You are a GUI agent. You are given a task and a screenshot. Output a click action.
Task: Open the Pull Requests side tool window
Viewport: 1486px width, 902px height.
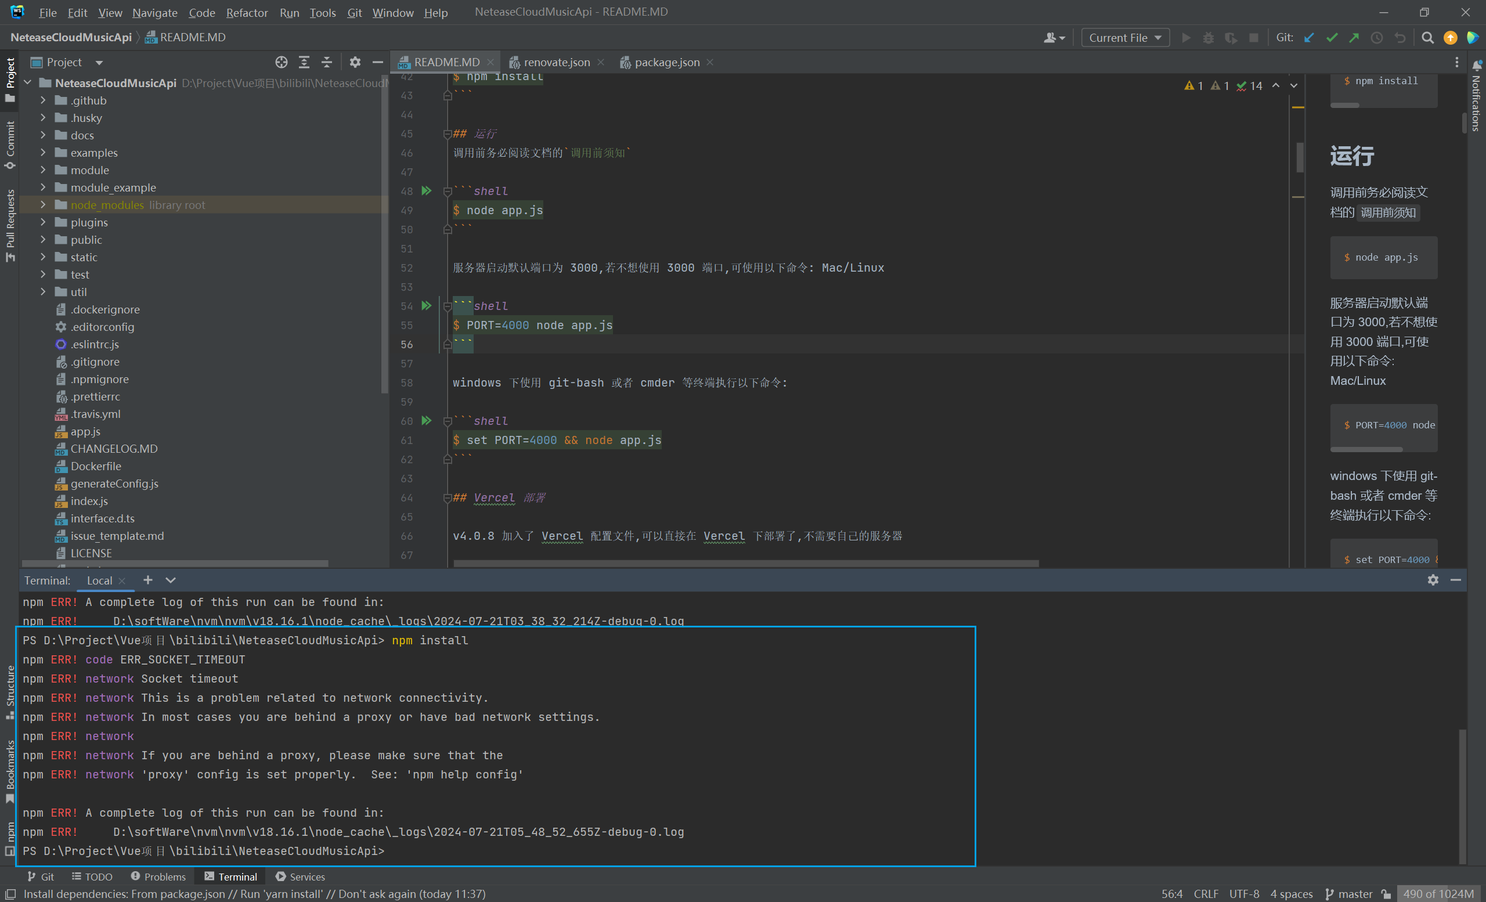click(x=10, y=225)
